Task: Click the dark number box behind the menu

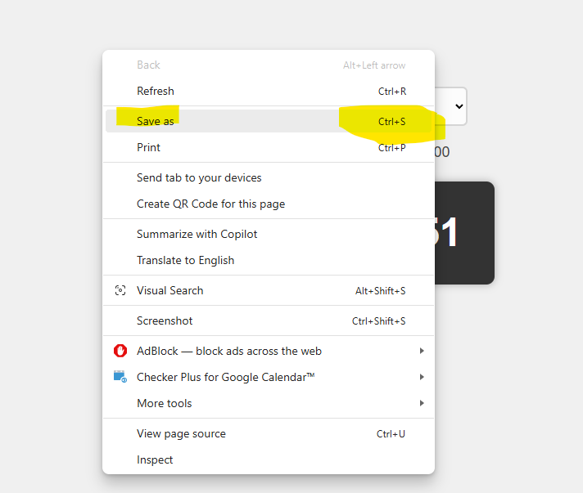Action: click(x=464, y=233)
